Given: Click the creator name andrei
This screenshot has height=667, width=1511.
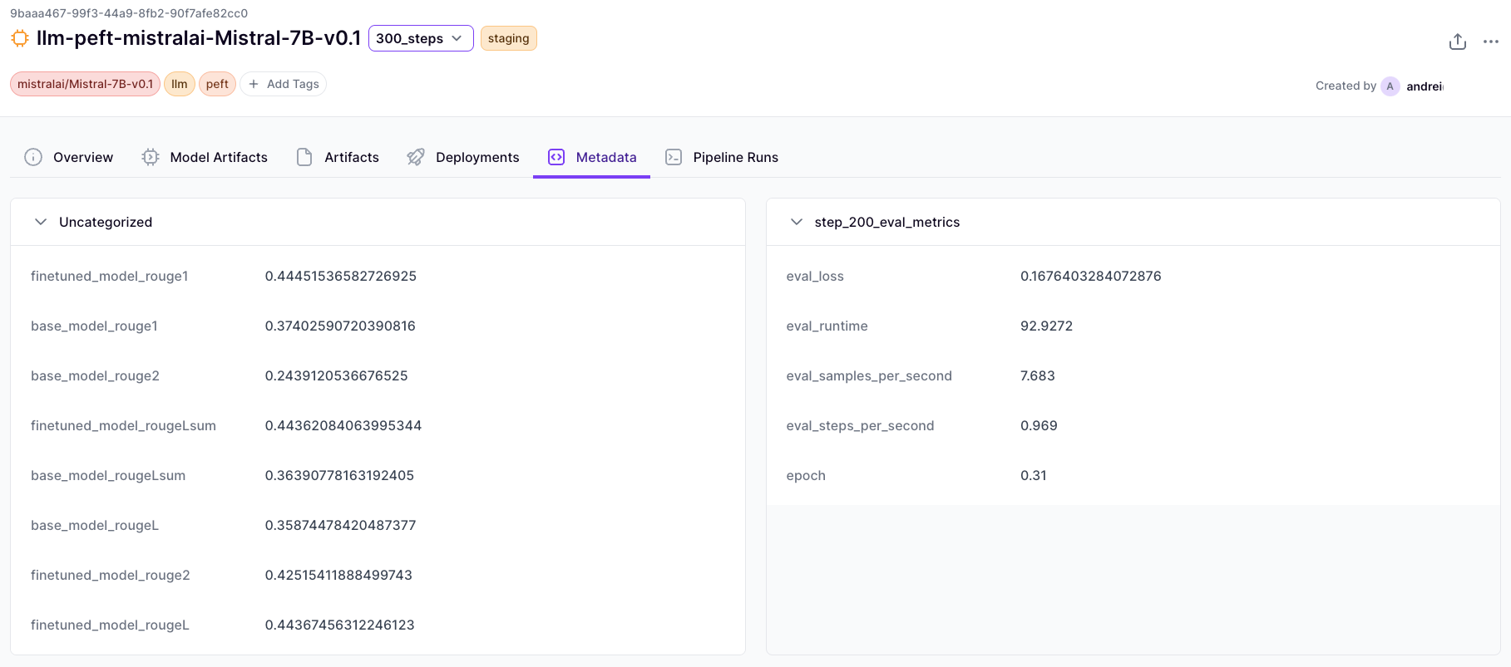Looking at the screenshot, I should point(1425,86).
